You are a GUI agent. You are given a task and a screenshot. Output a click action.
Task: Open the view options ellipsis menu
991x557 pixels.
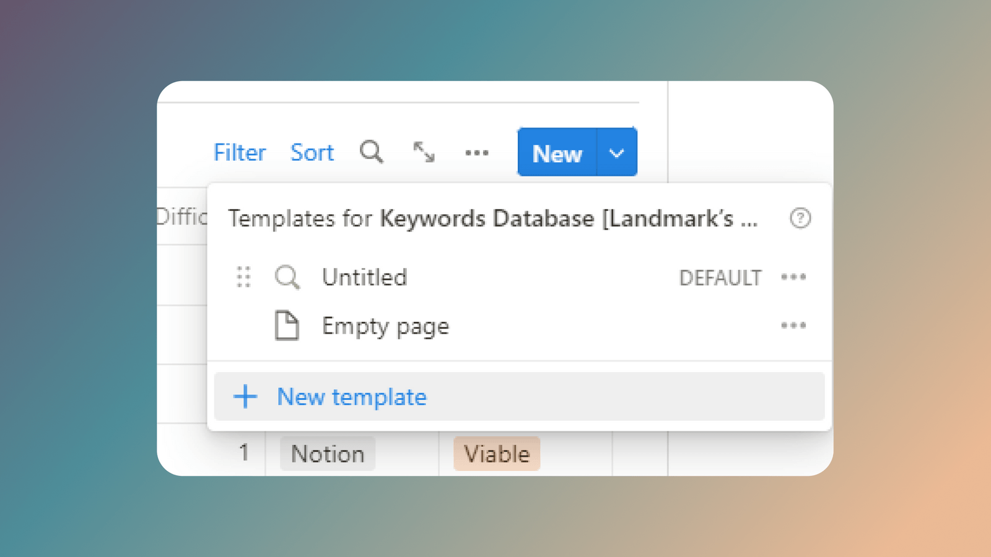click(x=476, y=153)
